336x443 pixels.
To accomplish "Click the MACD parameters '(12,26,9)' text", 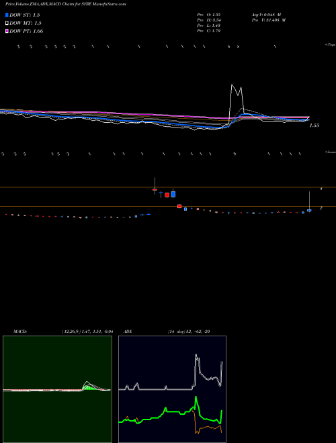I will (x=70, y=332).
